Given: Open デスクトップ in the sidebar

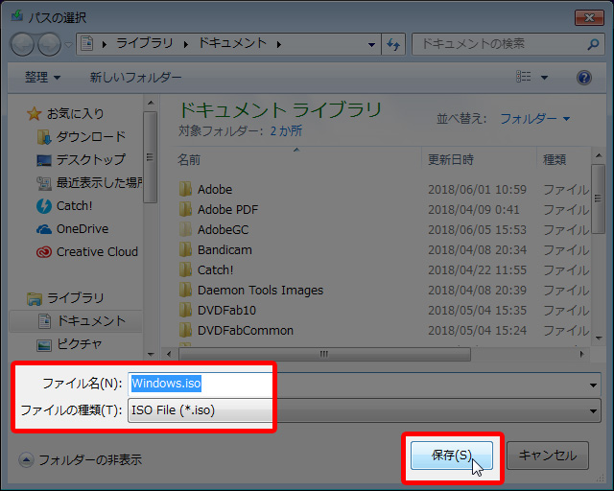Looking at the screenshot, I should [90, 160].
